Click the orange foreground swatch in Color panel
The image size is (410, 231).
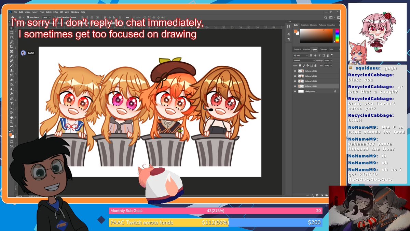pyautogui.click(x=295, y=31)
